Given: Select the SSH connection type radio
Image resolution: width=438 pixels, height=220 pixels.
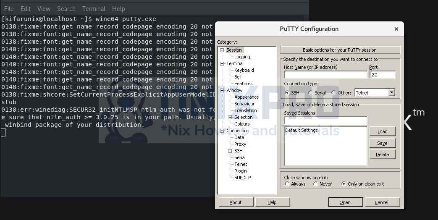Looking at the screenshot, I should click(287, 93).
